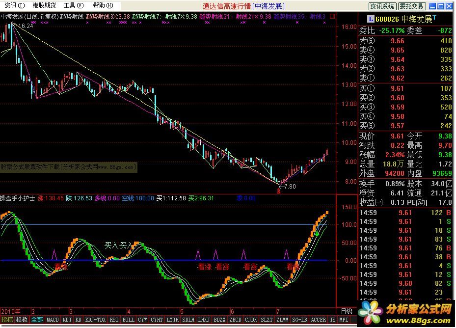Viewport: 456px width, 328px height.
Task: Click the 委比 value -25.17%
Action: pyautogui.click(x=392, y=30)
